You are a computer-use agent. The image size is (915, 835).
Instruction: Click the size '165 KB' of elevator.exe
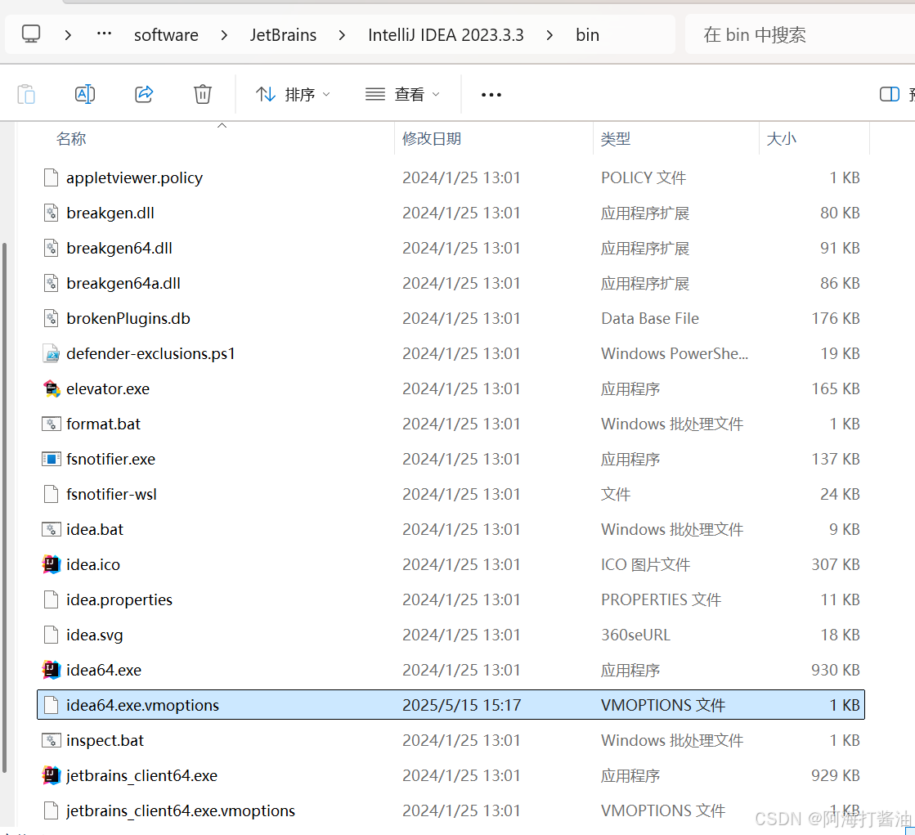pos(836,388)
